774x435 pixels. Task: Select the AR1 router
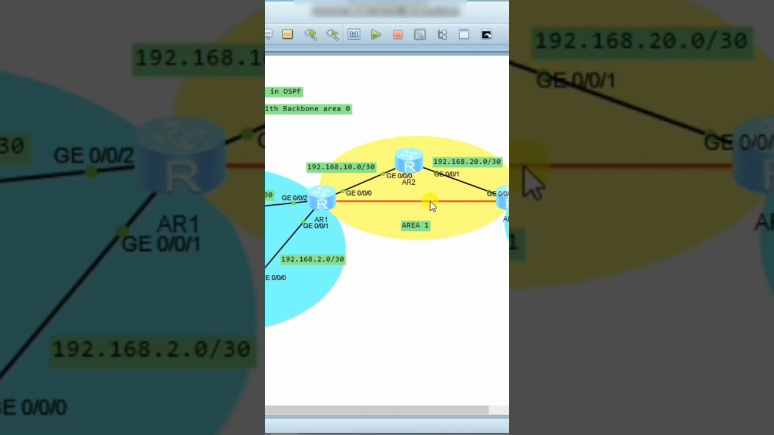(x=322, y=199)
